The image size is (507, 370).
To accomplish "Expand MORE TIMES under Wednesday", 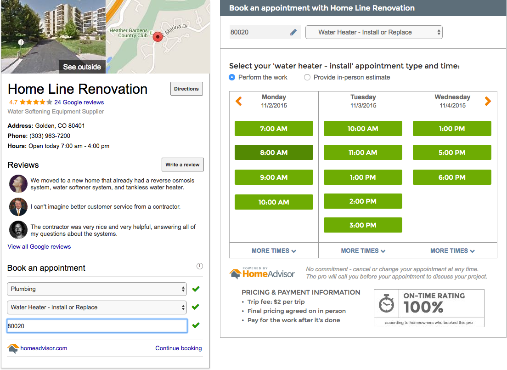I will click(452, 250).
